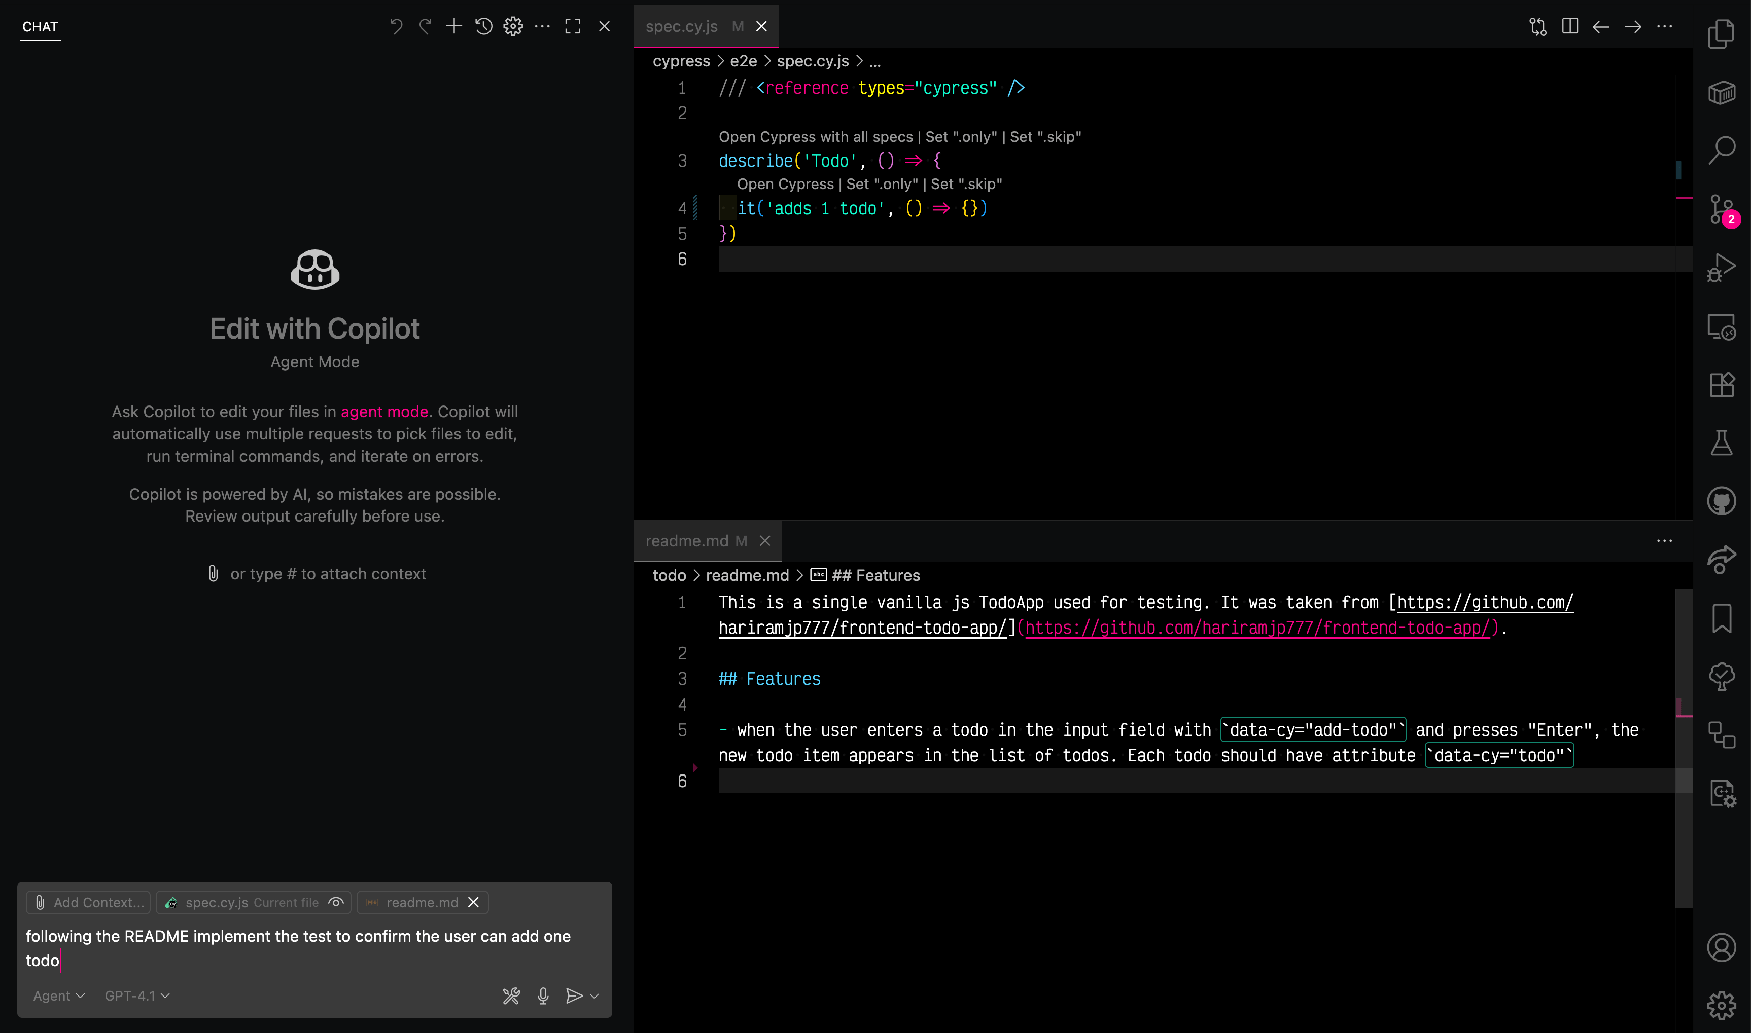Close the chat panel

coord(604,26)
